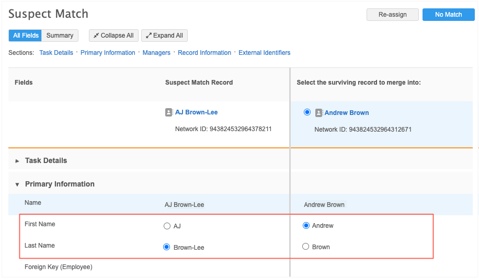Click Expand All button
The width and height of the screenshot is (479, 279).
click(x=164, y=36)
